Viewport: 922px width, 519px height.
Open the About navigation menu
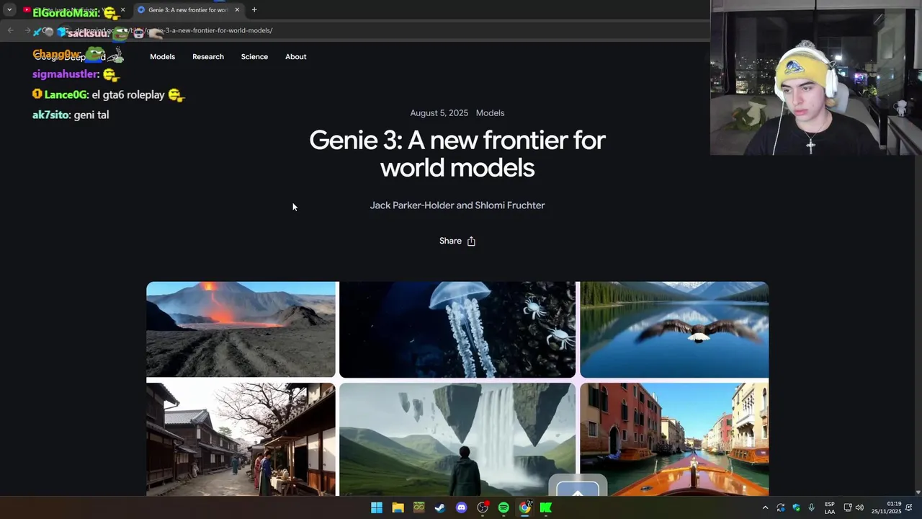pyautogui.click(x=295, y=57)
